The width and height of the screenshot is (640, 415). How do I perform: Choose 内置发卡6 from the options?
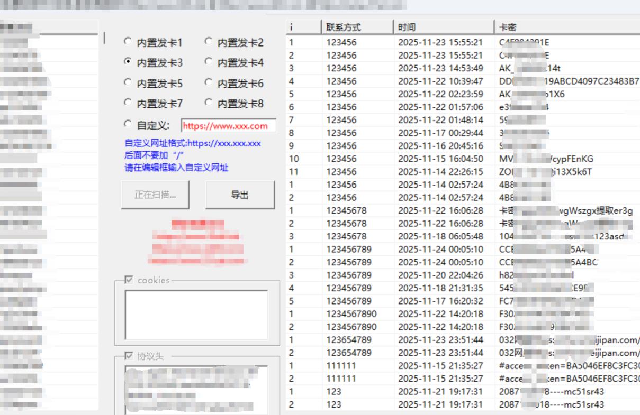209,82
